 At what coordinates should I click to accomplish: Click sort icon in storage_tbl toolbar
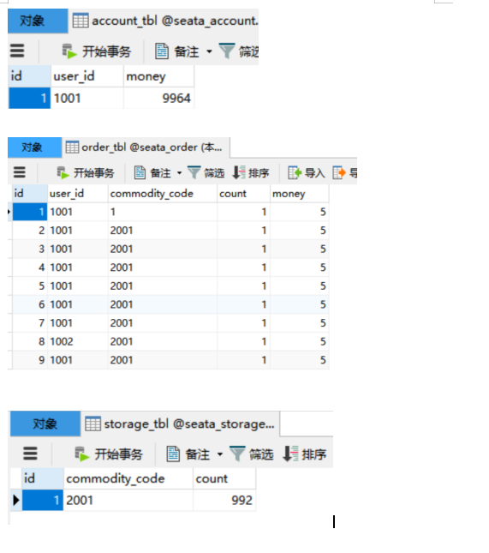(x=290, y=454)
